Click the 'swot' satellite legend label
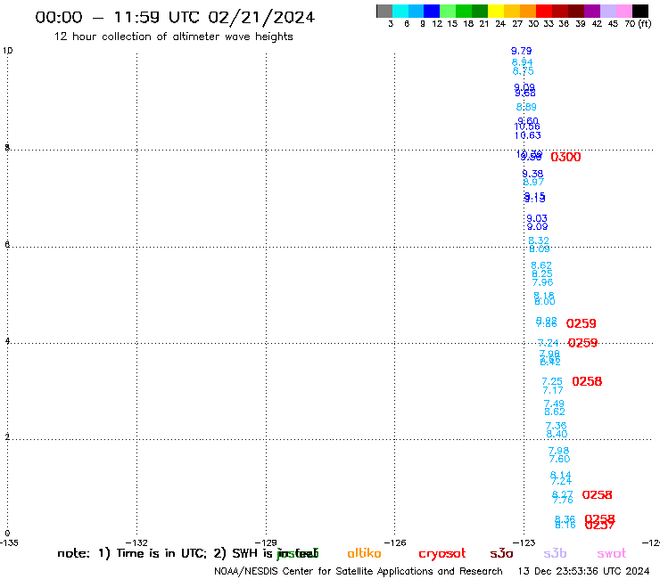The width and height of the screenshot is (660, 579). 611,554
